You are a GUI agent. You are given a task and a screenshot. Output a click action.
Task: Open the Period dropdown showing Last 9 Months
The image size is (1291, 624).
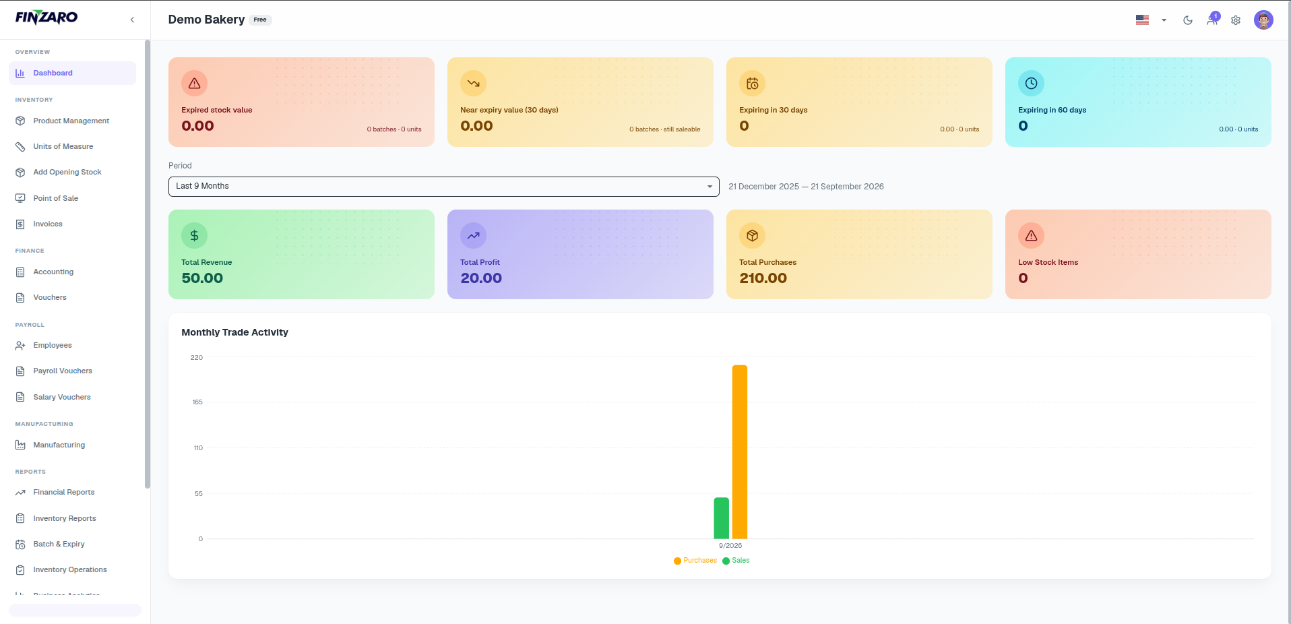pyautogui.click(x=443, y=187)
